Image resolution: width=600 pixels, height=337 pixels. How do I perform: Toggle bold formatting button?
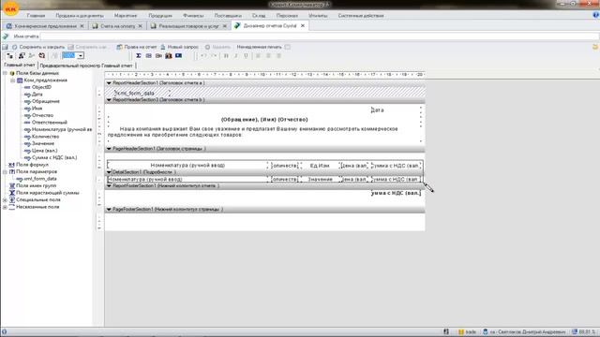(226, 56)
